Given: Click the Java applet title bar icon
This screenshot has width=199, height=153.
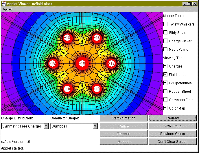Looking at the screenshot, I should coord(4,4).
